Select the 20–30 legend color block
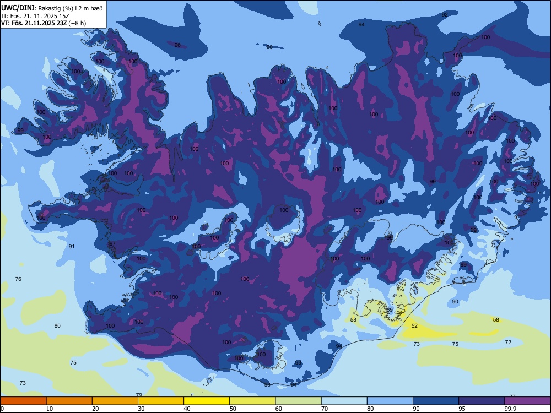This screenshot has width=551, height=413. click(x=115, y=401)
